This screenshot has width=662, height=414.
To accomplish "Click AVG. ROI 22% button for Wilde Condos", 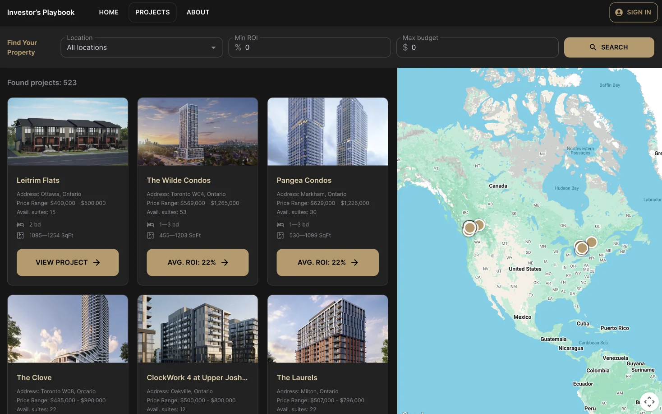I will point(198,262).
